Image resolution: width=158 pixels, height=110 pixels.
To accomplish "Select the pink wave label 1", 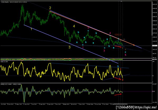I will 83,47.
